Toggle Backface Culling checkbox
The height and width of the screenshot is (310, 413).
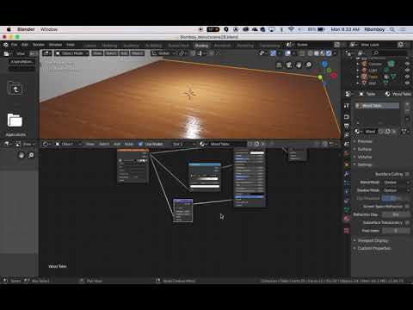pyautogui.click(x=407, y=174)
